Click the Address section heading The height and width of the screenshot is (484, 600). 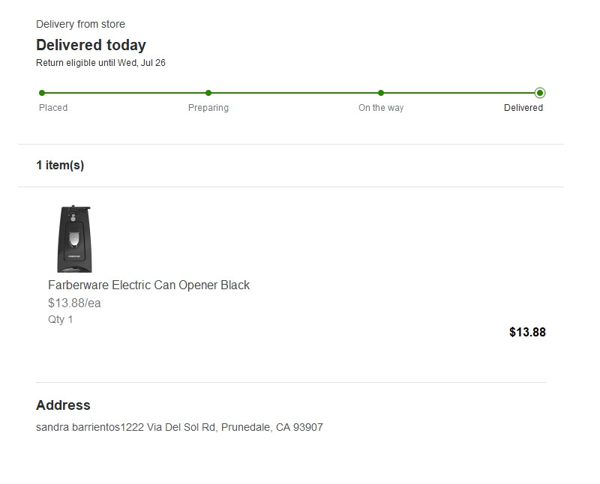tap(63, 405)
